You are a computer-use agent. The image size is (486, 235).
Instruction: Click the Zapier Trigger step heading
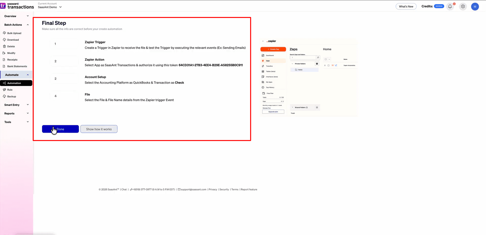95,42
